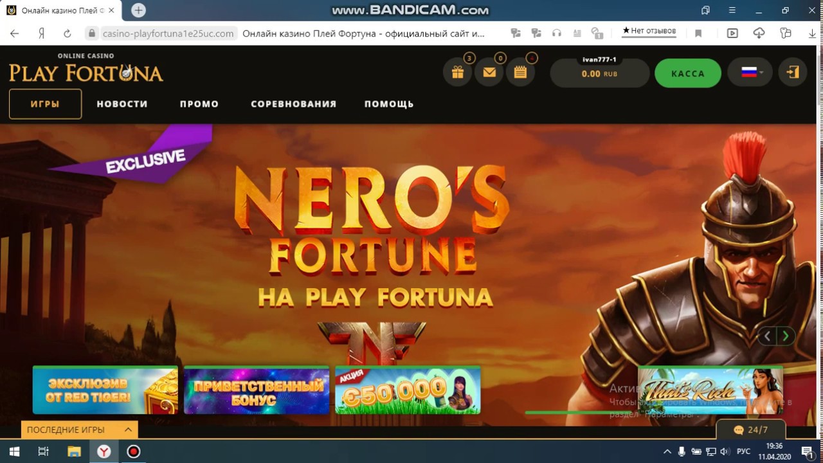This screenshot has width=823, height=463.
Task: Click the Yandex Browser taskbar icon
Action: 104,451
